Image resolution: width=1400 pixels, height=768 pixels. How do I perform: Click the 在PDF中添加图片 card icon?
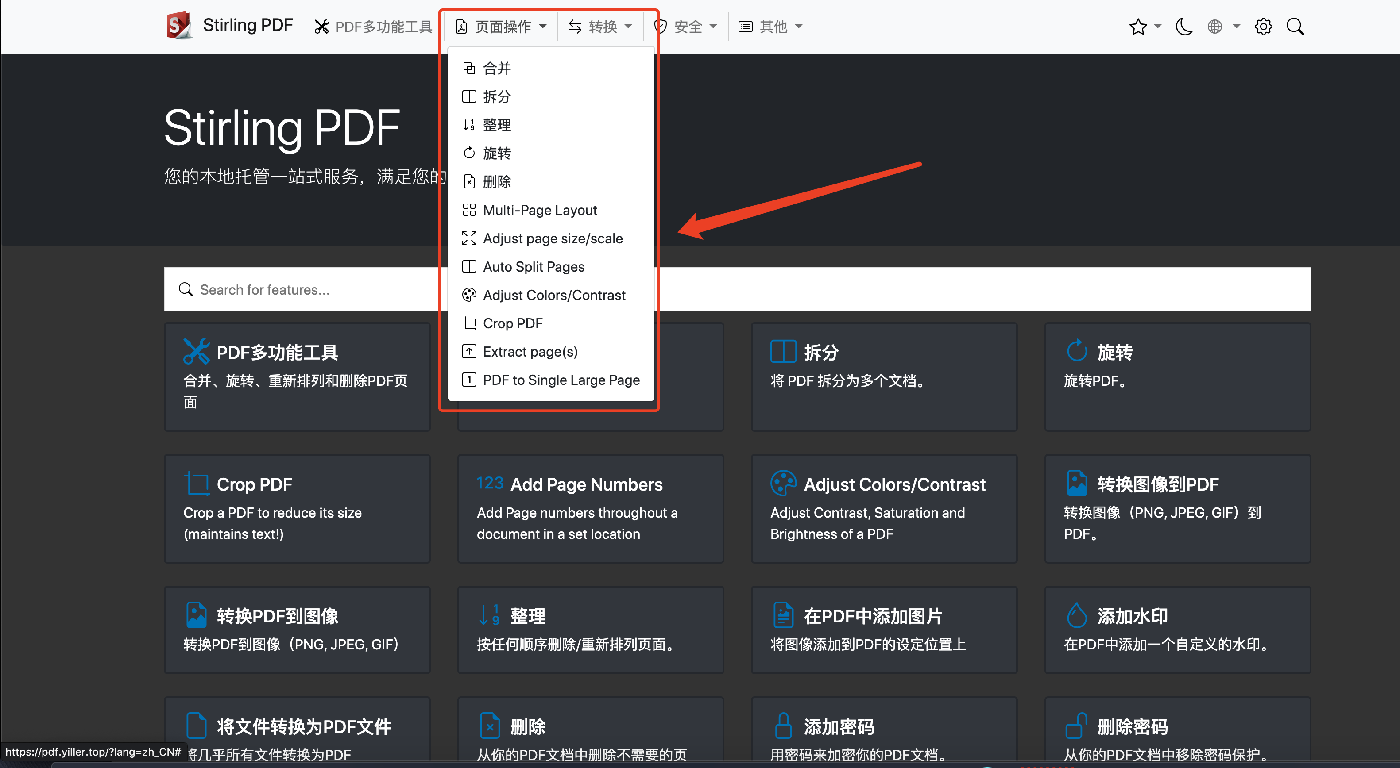point(783,615)
